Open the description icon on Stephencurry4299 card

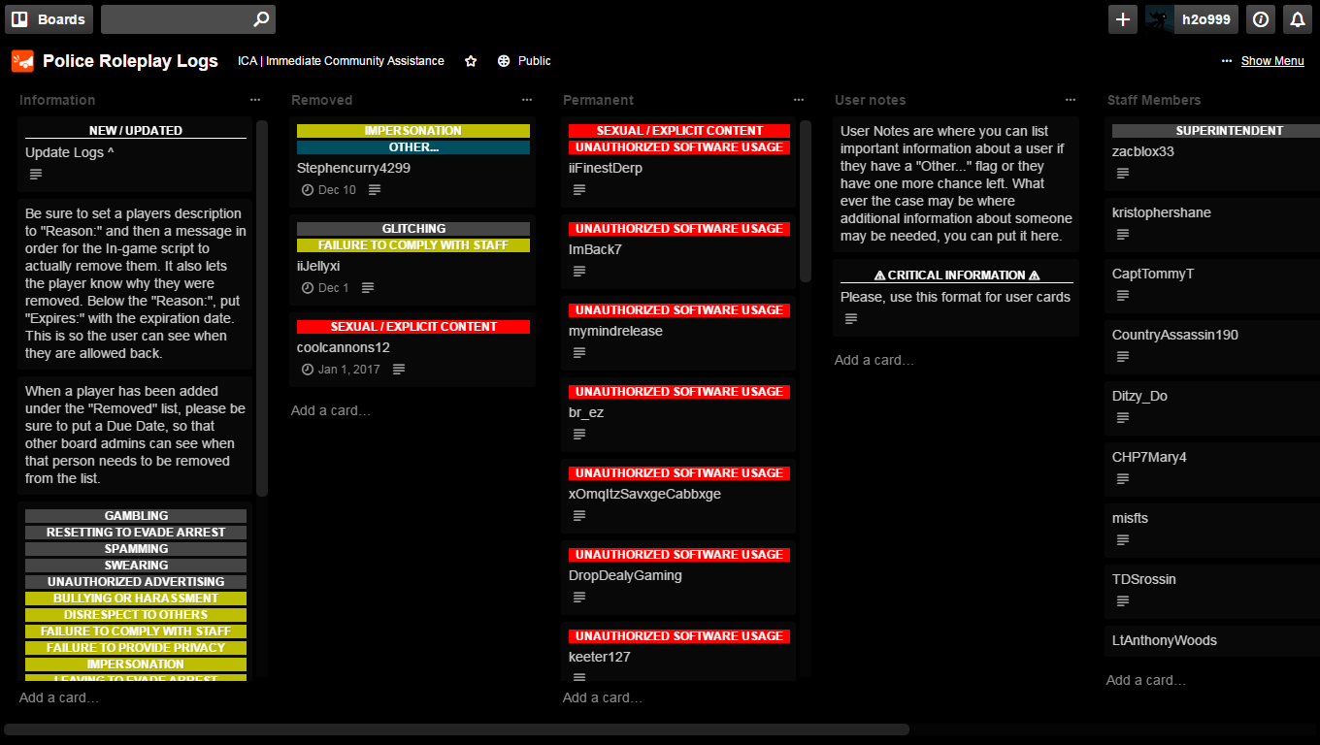[374, 189]
